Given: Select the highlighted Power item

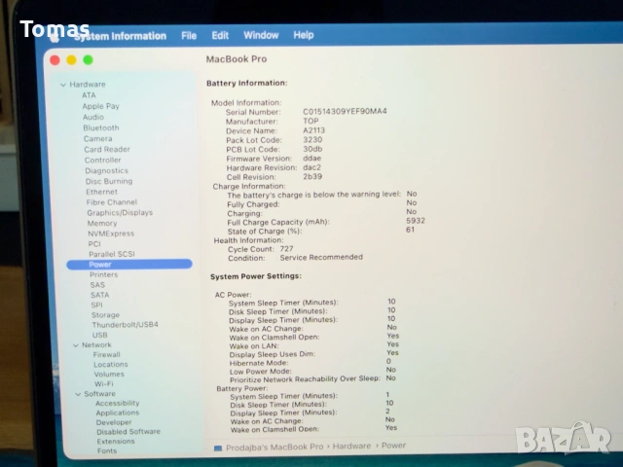Looking at the screenshot, I should tap(129, 265).
